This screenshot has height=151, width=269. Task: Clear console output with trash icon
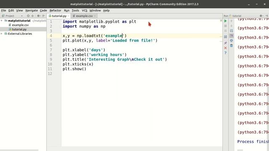(x=232, y=46)
